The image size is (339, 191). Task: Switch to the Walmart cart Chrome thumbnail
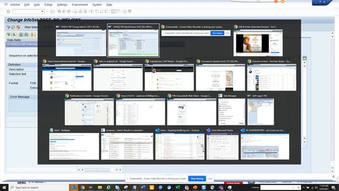tap(67, 75)
